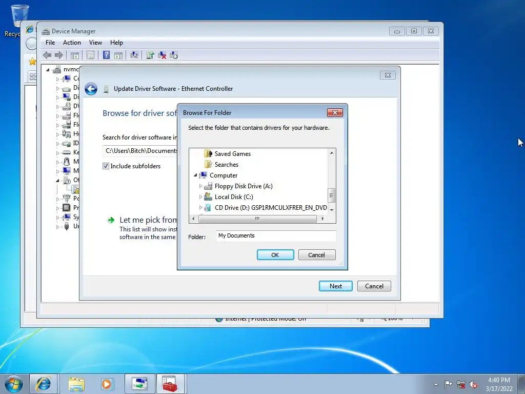Click OK in Browse For Folder dialog

[x=275, y=254]
